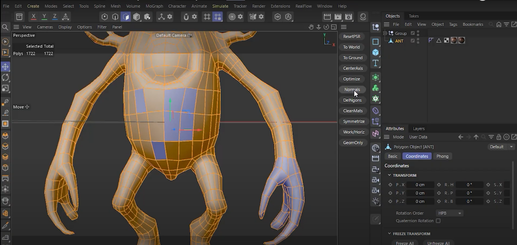The image size is (517, 245).
Task: Open Render Settings clapperboard icon
Action: coord(349,17)
